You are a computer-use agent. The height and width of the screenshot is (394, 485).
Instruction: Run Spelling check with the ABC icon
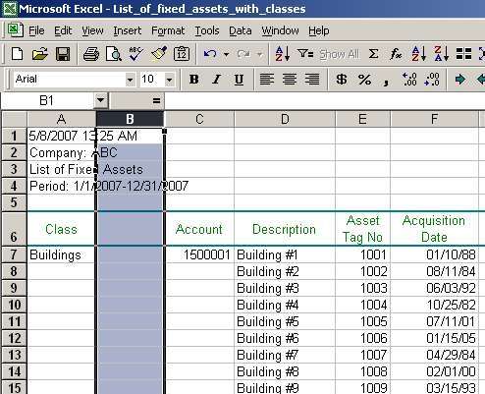[x=135, y=53]
